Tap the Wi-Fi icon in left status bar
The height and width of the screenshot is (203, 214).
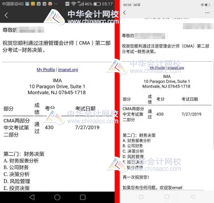(x=74, y=4)
